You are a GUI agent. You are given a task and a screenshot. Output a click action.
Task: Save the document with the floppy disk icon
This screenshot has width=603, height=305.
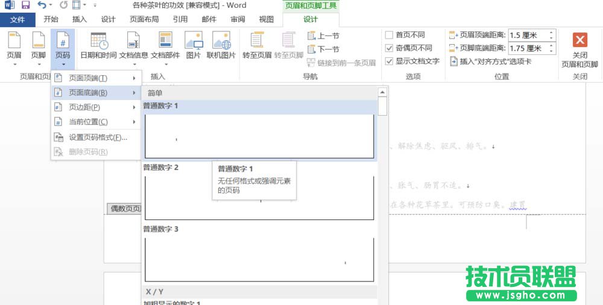pos(25,5)
